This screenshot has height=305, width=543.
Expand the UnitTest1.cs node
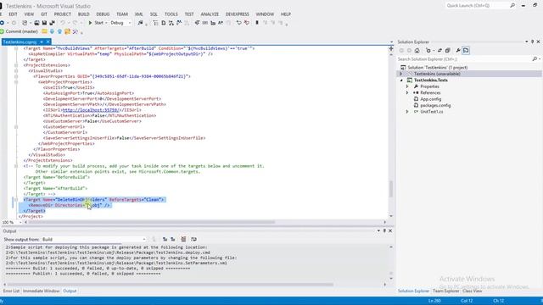[x=407, y=112]
